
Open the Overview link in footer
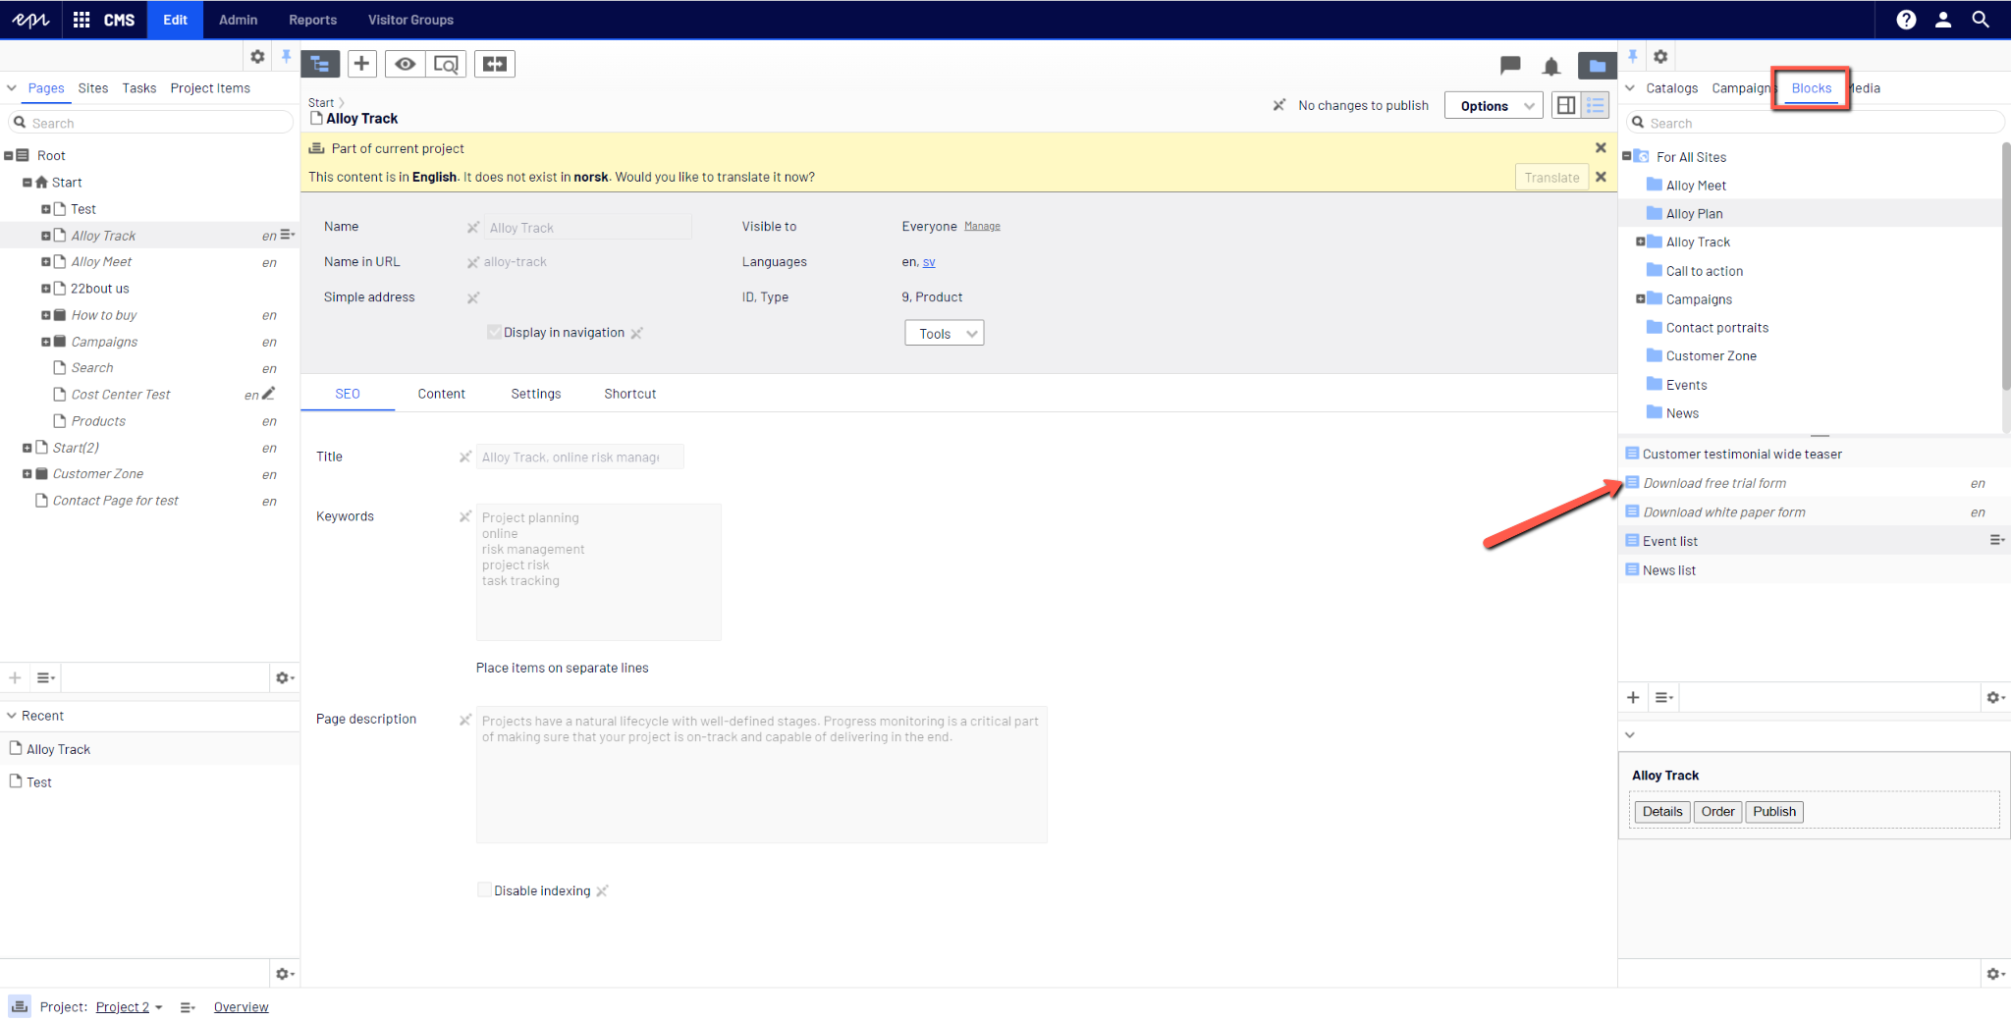click(x=242, y=1007)
